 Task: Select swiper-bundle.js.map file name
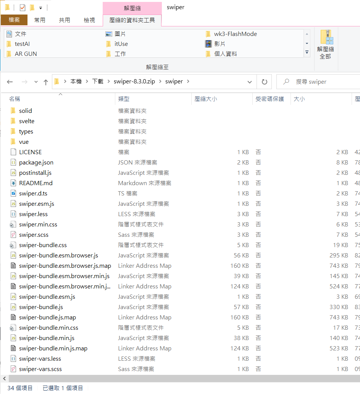47,317
